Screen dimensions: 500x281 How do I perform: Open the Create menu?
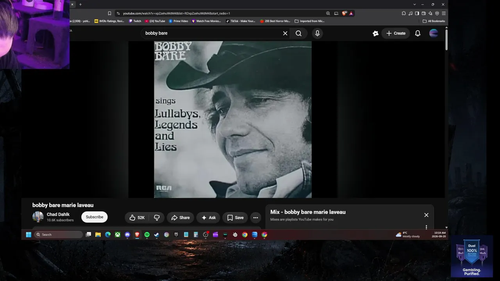coord(396,33)
